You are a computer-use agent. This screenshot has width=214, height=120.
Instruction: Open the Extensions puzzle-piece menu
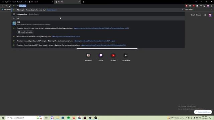point(197,6)
